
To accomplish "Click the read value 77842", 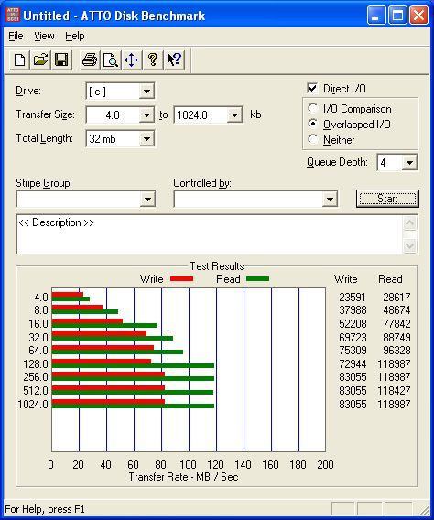I will [396, 323].
